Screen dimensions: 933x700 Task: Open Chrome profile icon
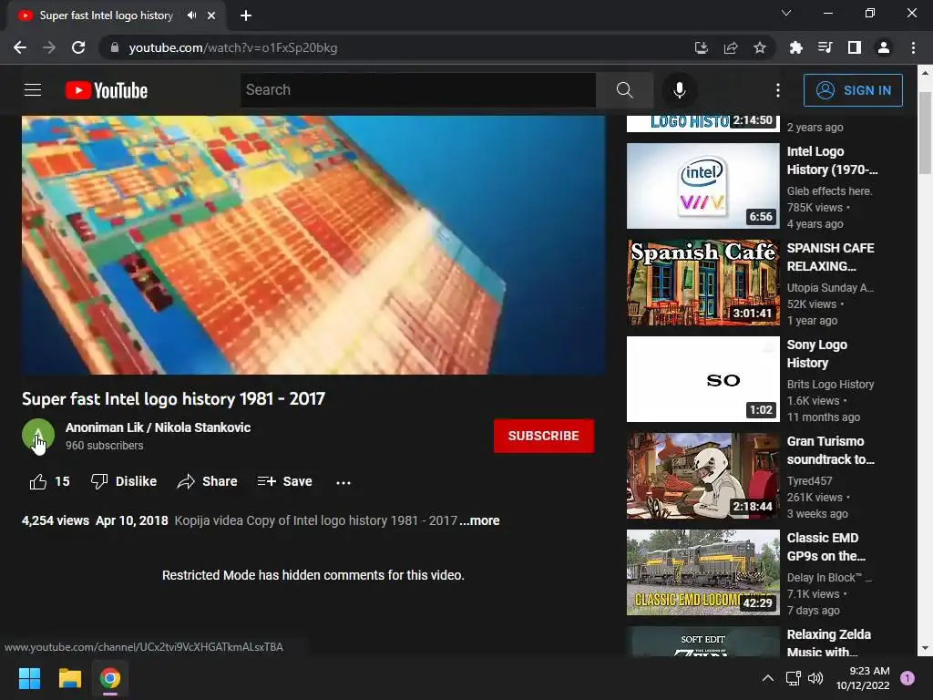(884, 47)
